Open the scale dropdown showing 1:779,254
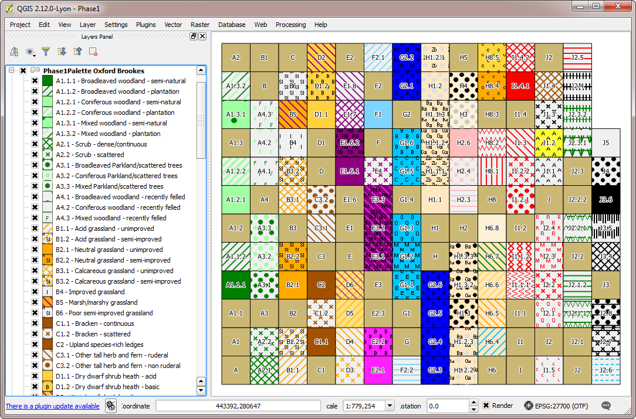636x419 pixels. pyautogui.click(x=389, y=406)
